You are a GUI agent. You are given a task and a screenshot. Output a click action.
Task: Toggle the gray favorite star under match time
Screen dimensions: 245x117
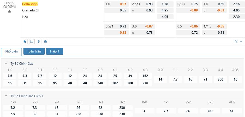(x=10, y=11)
